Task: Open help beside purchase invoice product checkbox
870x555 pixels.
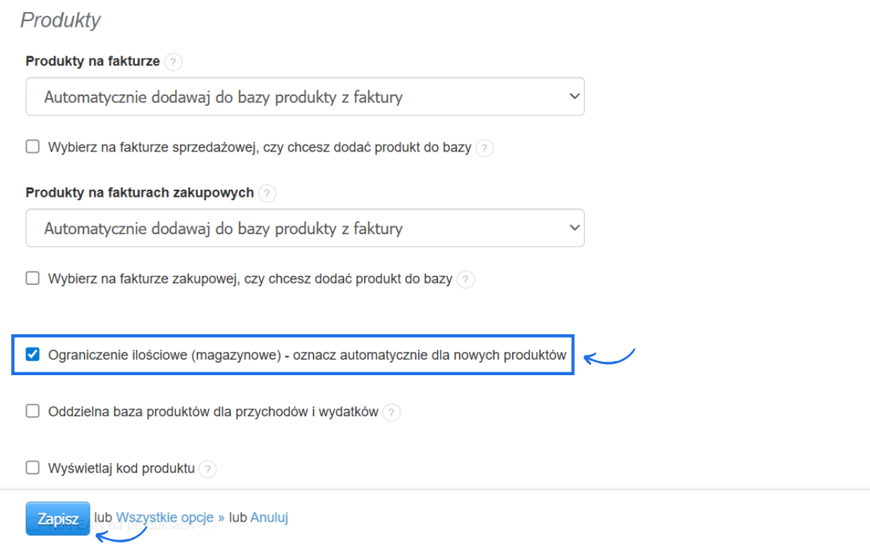Action: click(x=465, y=279)
